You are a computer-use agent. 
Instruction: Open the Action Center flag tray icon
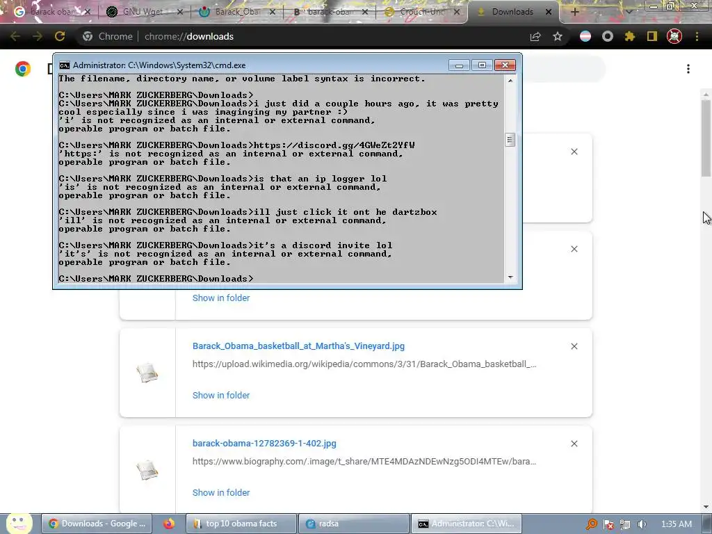(608, 524)
